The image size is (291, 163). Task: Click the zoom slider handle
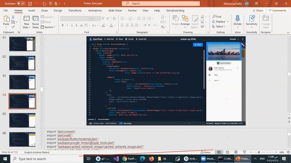pyautogui.click(x=259, y=152)
